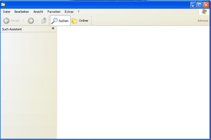Open the Bearbeiten menu
This screenshot has height=140, width=211.
(22, 12)
